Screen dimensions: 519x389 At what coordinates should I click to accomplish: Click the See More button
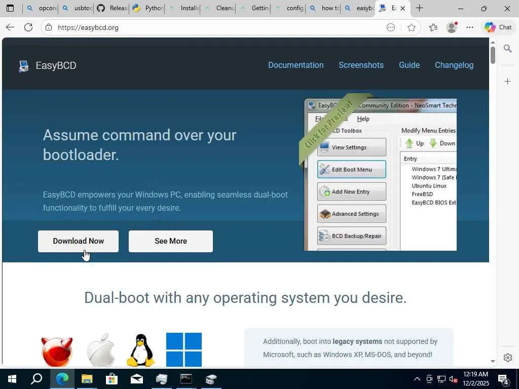170,241
